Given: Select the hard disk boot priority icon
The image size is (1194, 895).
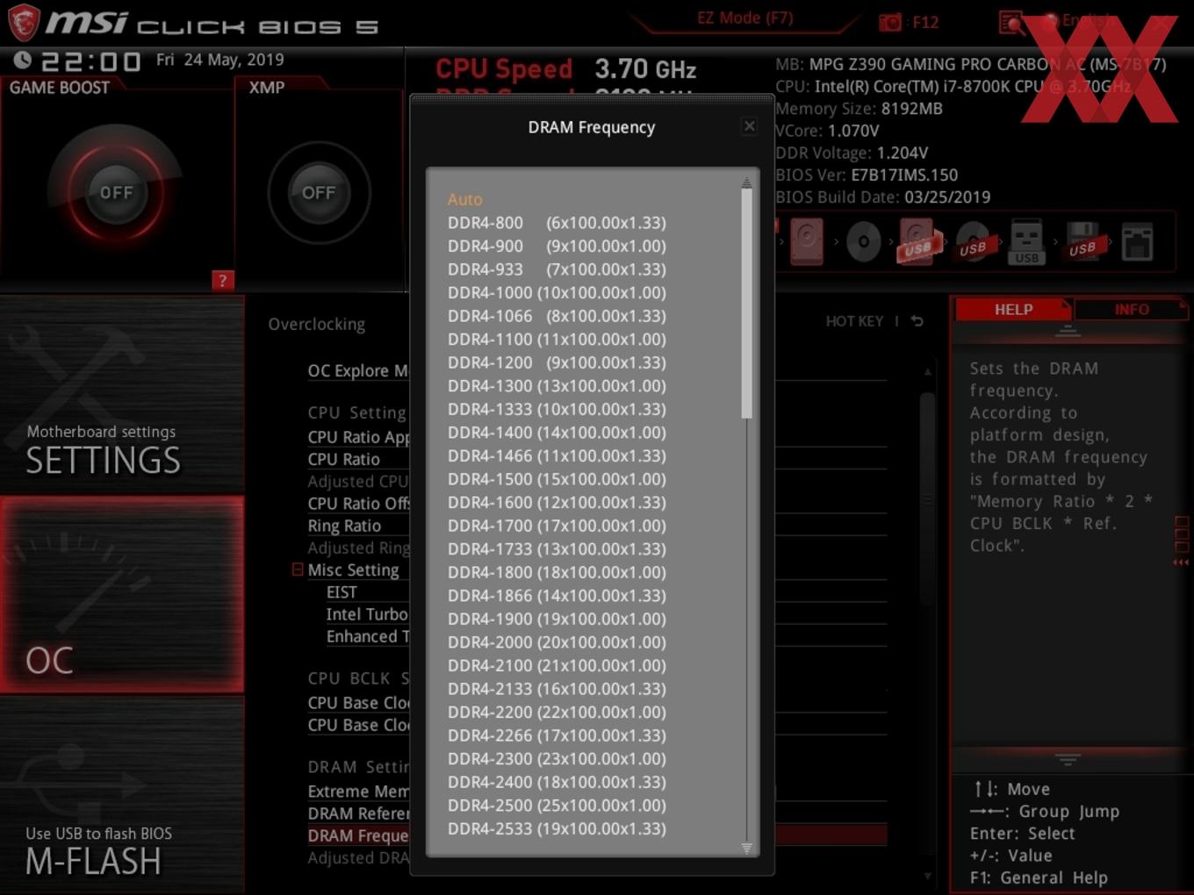Looking at the screenshot, I should pos(806,241).
